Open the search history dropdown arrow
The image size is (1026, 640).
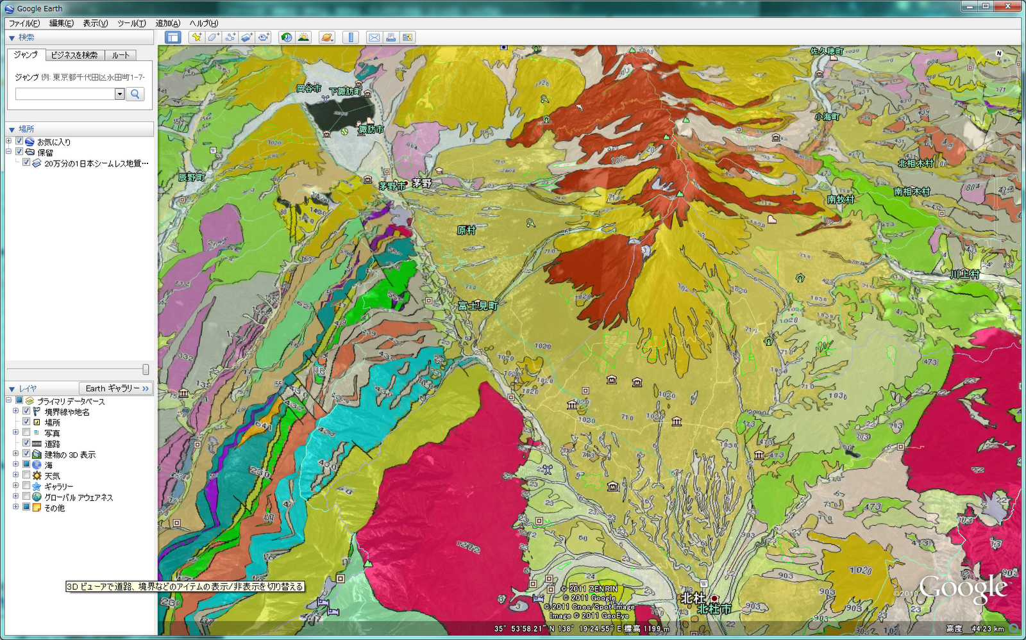[119, 94]
